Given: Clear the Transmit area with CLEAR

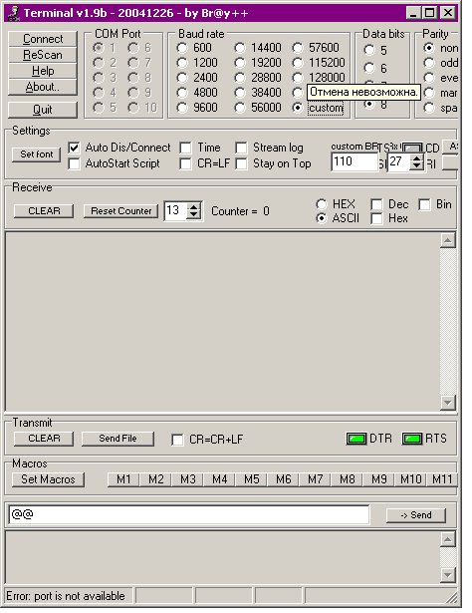Looking at the screenshot, I should pyautogui.click(x=44, y=439).
